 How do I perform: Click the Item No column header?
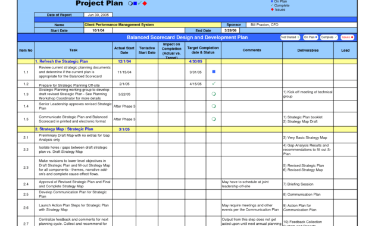[x=26, y=51]
